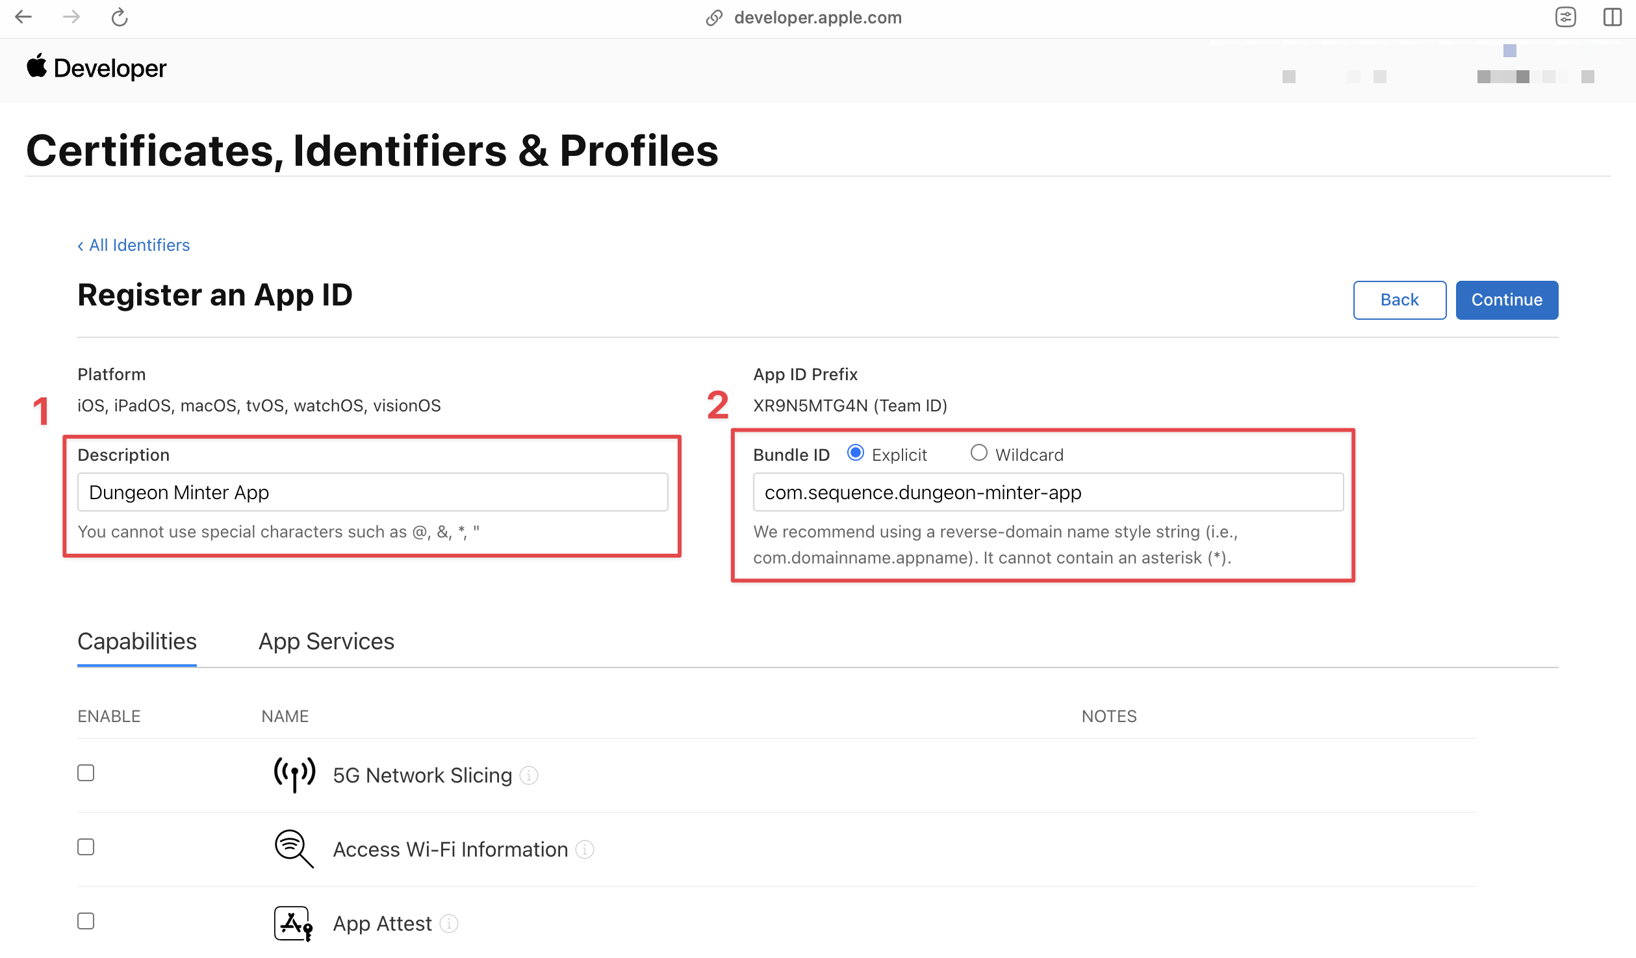1636x958 pixels.
Task: Click the page reload icon
Action: pyautogui.click(x=118, y=17)
